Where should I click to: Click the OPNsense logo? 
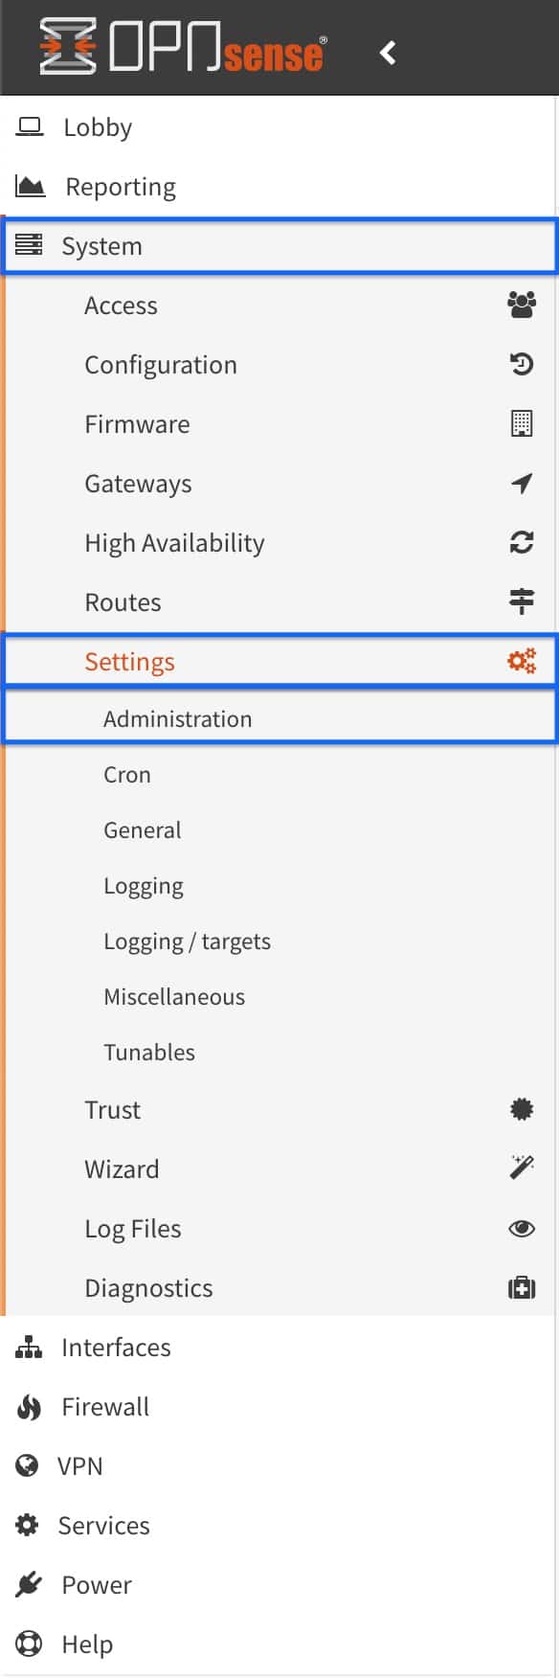183,47
